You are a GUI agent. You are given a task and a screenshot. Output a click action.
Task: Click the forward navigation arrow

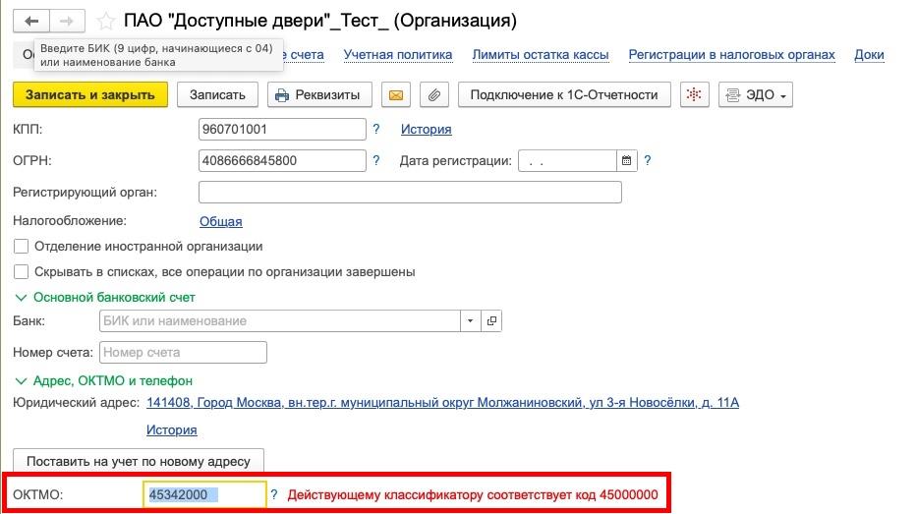pyautogui.click(x=67, y=21)
